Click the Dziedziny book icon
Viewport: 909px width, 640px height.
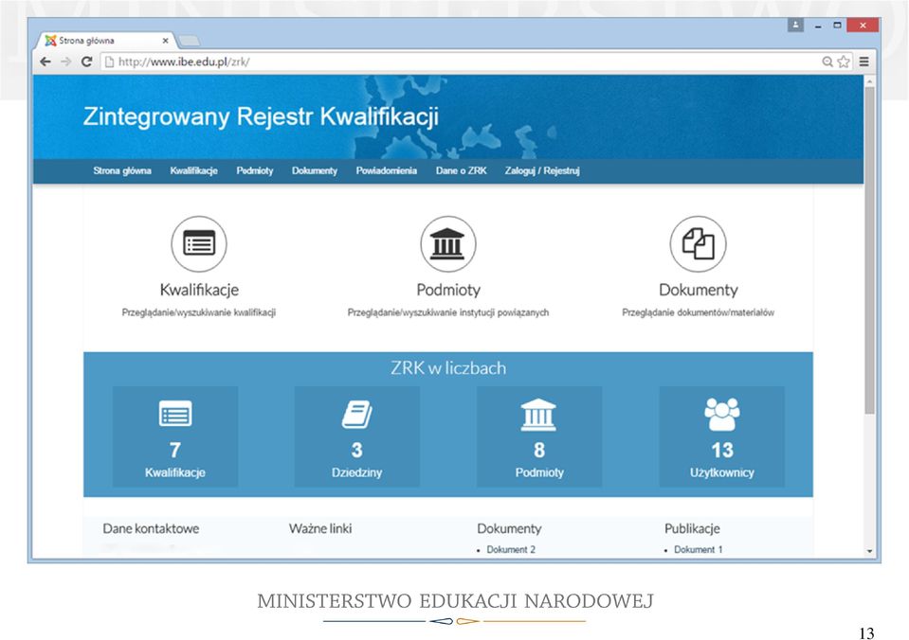tap(357, 414)
